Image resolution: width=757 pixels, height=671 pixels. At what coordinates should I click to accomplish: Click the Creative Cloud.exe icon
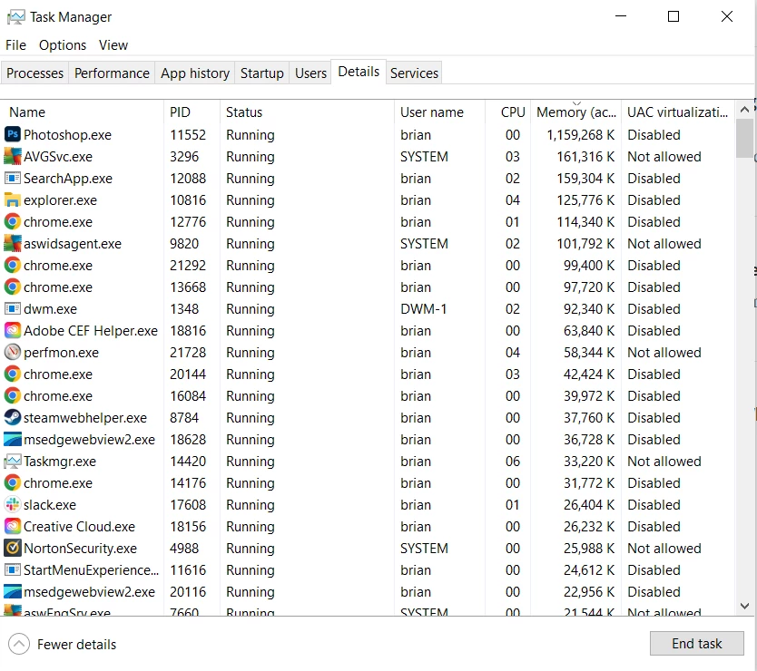[13, 526]
